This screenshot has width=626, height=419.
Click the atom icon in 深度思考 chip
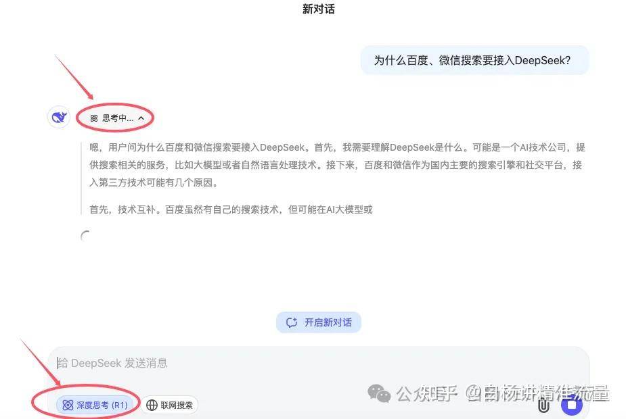click(x=68, y=405)
